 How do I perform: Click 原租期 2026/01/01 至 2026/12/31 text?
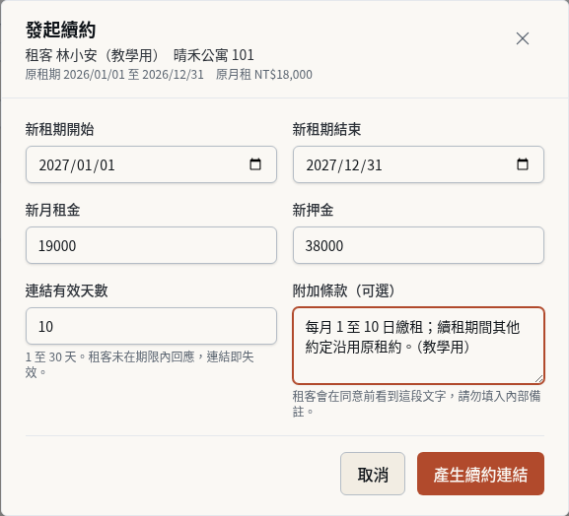point(114,75)
